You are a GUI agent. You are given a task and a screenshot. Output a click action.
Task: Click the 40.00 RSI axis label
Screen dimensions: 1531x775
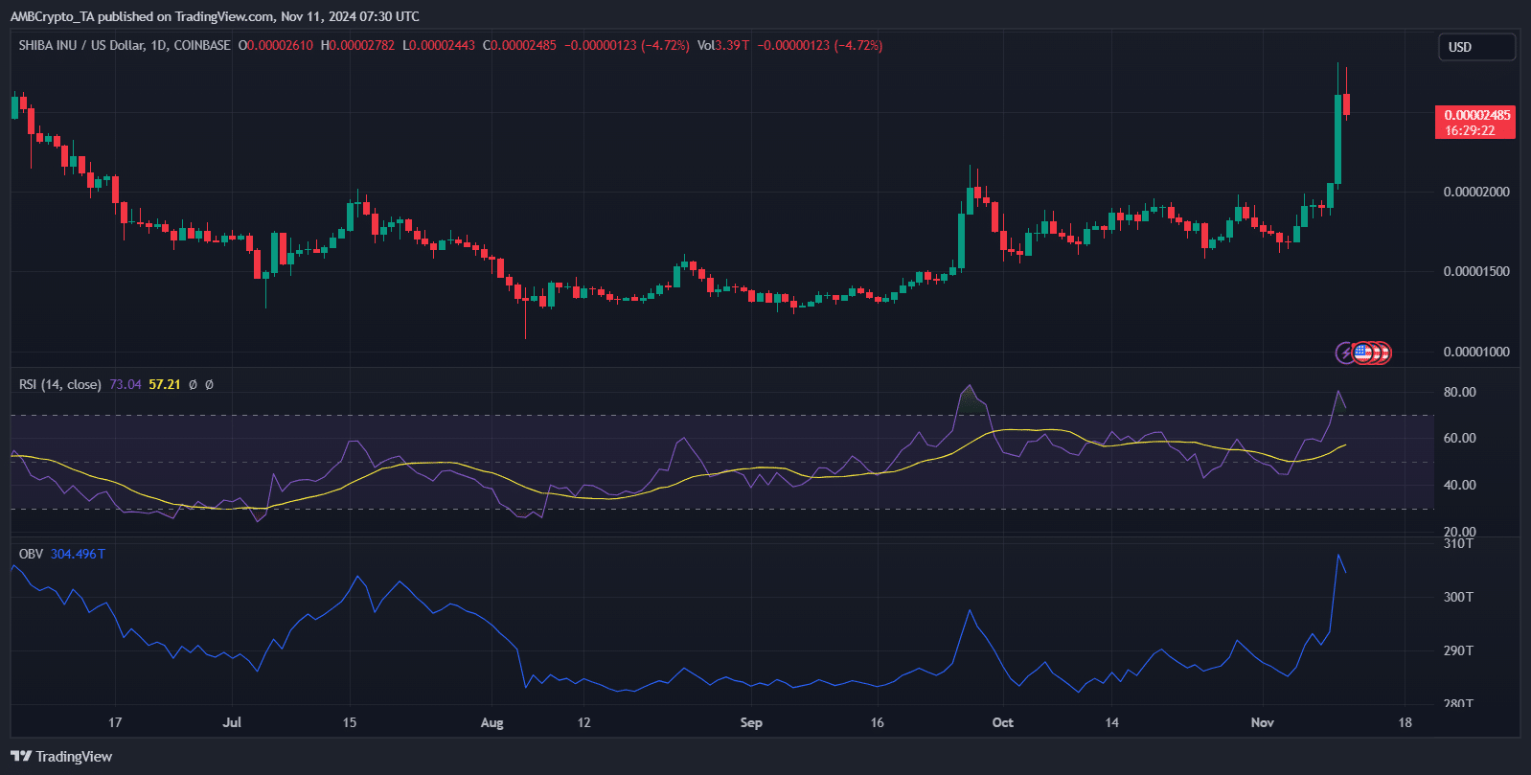click(x=1460, y=485)
